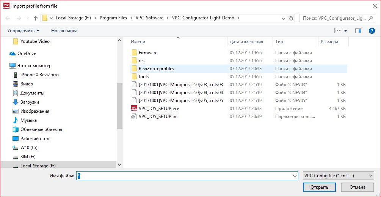Open the help question mark icon
381x197 pixels.
pos(372,31)
